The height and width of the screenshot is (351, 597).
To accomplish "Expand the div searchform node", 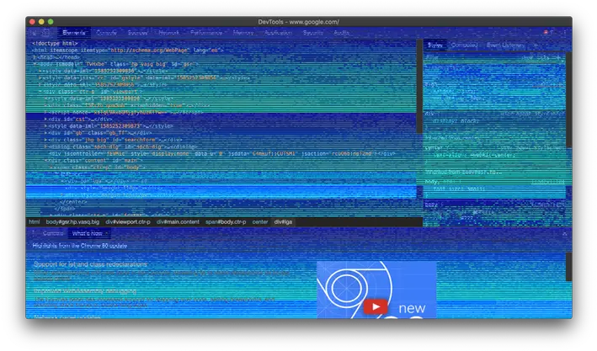I will pyautogui.click(x=45, y=140).
